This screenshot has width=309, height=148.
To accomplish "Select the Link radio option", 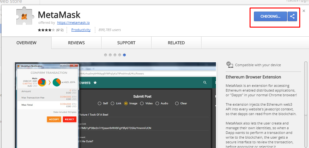I will coord(112,103).
